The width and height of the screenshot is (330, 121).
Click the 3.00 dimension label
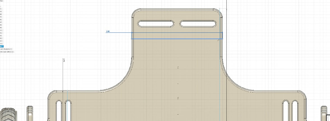coord(108,31)
